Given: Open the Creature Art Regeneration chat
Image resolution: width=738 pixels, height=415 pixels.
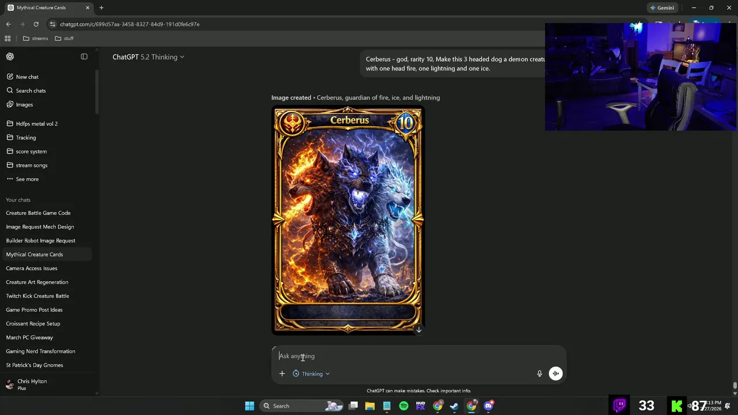Looking at the screenshot, I should point(46,282).
